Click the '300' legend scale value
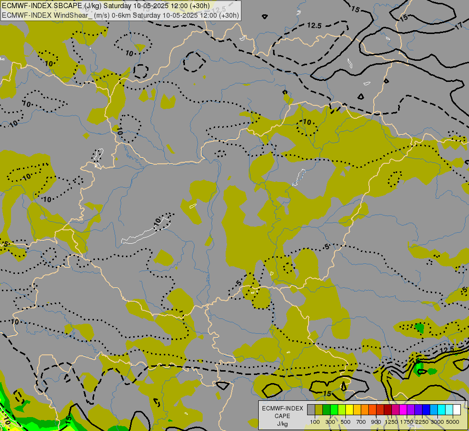 coord(330,422)
